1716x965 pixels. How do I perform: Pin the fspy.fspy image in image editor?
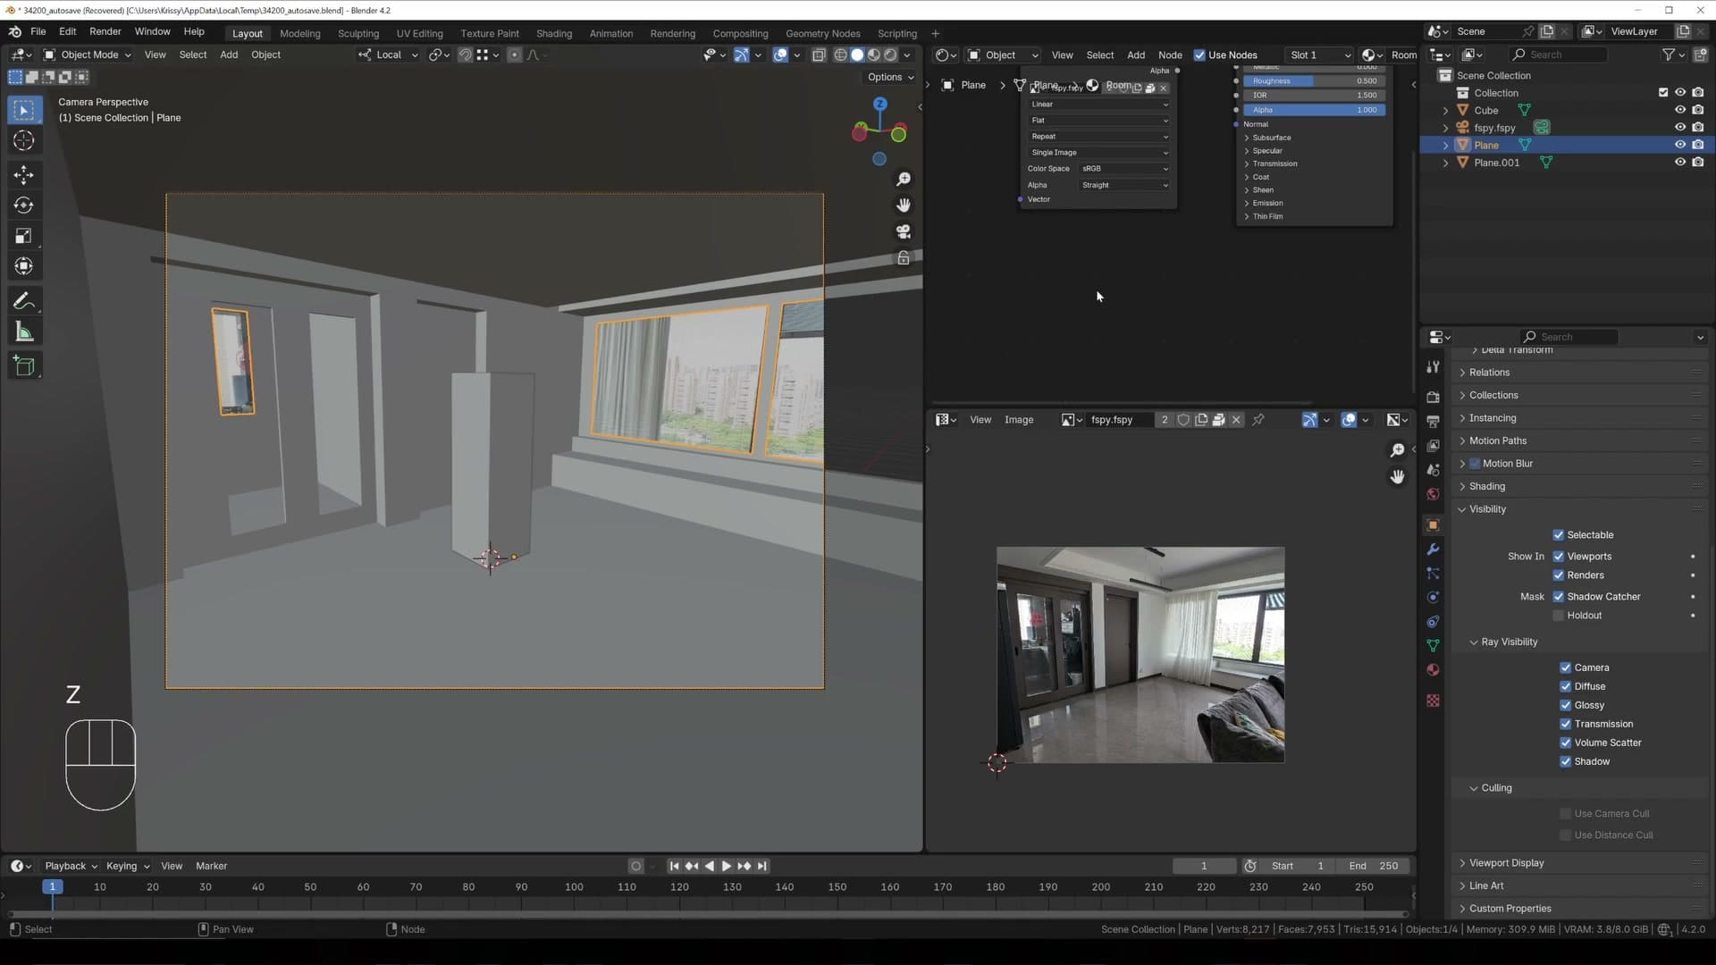[1258, 420]
